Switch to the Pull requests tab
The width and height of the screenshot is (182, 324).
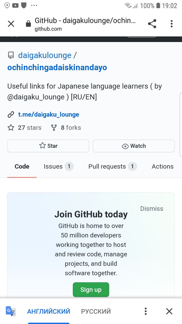click(112, 167)
